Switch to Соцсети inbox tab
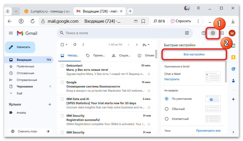 click(121, 55)
